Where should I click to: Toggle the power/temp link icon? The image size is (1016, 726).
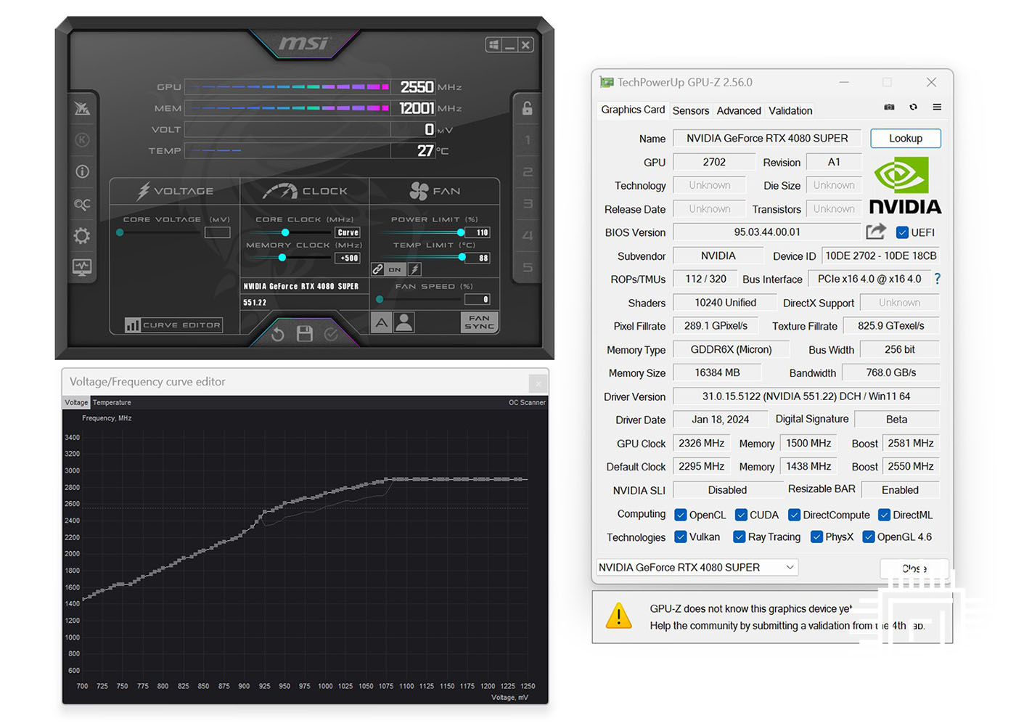point(378,269)
